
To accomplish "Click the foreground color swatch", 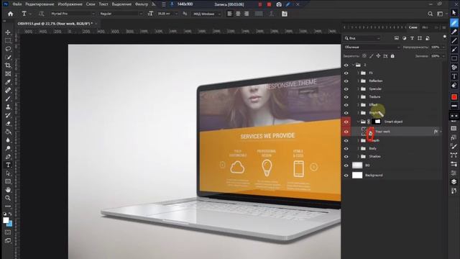I will click(x=6, y=220).
